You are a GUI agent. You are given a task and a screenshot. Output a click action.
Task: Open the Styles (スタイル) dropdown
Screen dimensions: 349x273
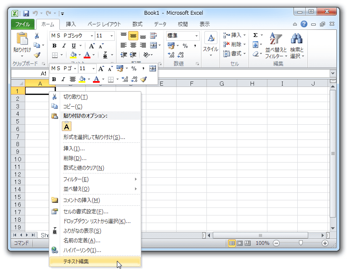click(211, 44)
